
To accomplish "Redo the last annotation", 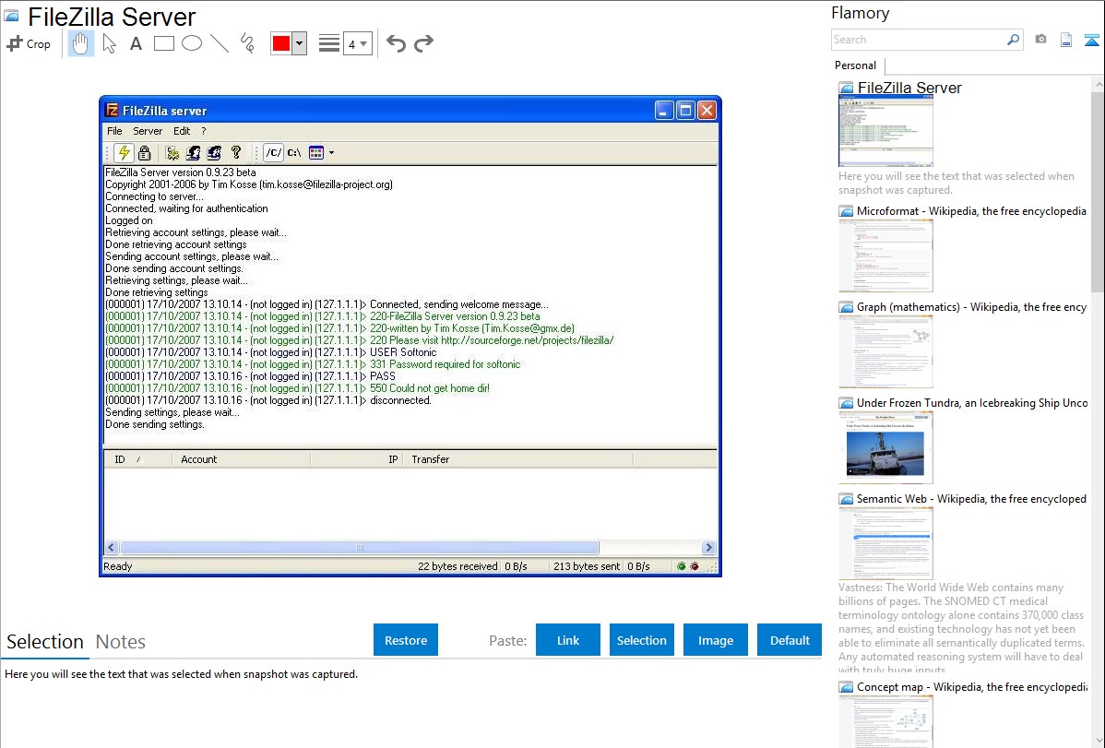I will point(423,43).
